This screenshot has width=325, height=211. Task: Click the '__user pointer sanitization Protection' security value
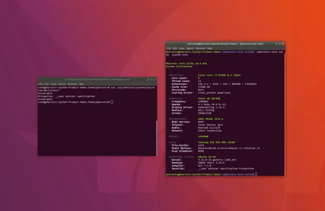point(225,169)
